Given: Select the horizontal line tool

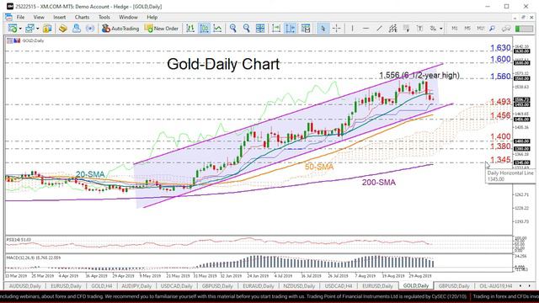Looking at the screenshot, I should 366,29.
